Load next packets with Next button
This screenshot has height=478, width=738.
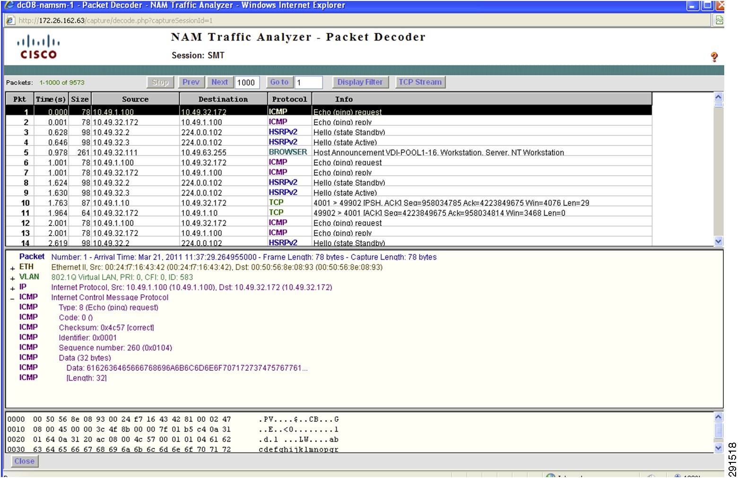click(x=220, y=82)
